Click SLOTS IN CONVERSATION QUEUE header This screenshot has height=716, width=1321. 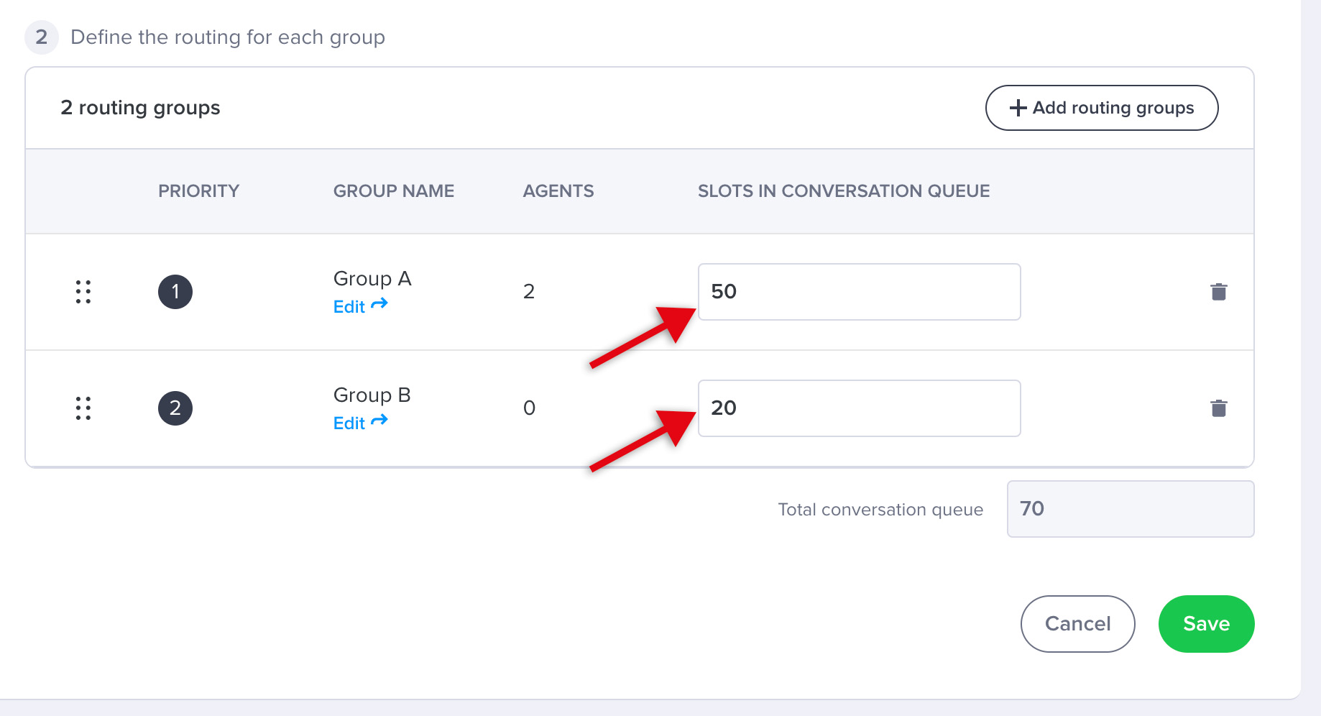pyautogui.click(x=843, y=191)
